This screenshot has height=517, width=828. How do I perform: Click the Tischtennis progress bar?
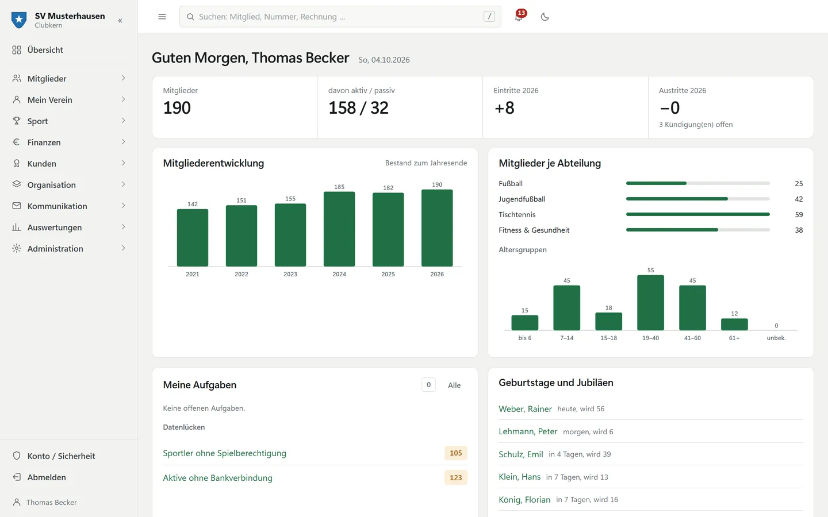(x=697, y=214)
